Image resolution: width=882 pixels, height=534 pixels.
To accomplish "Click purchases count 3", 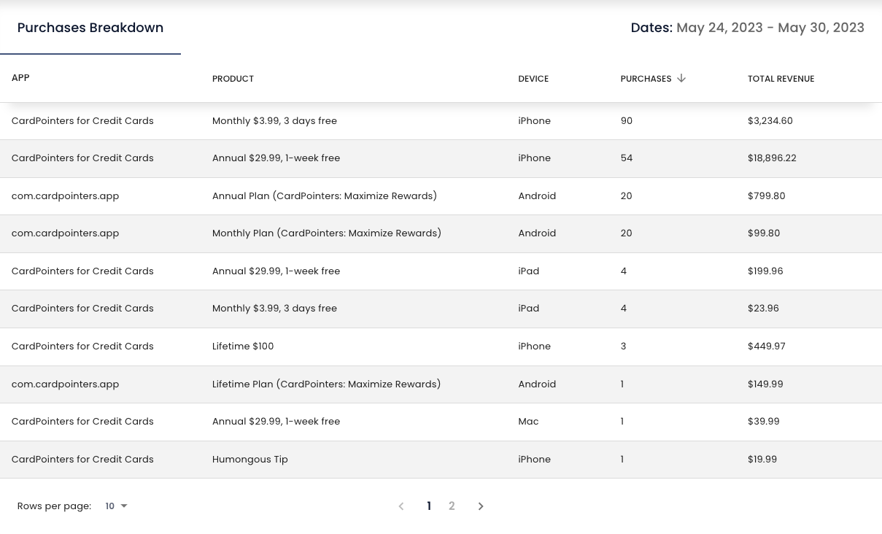I will pyautogui.click(x=624, y=347).
